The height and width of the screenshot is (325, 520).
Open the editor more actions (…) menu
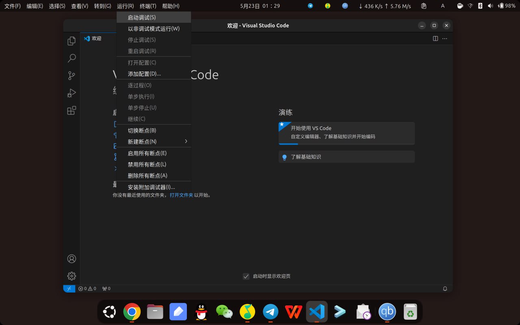445,39
